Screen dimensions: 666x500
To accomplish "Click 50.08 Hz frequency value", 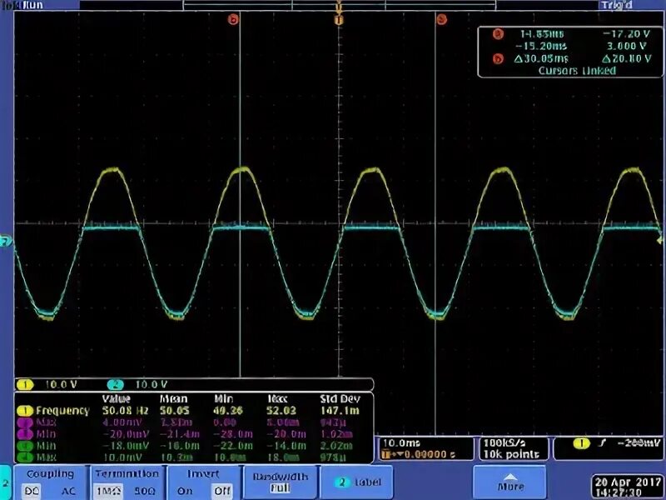I will click(x=124, y=411).
